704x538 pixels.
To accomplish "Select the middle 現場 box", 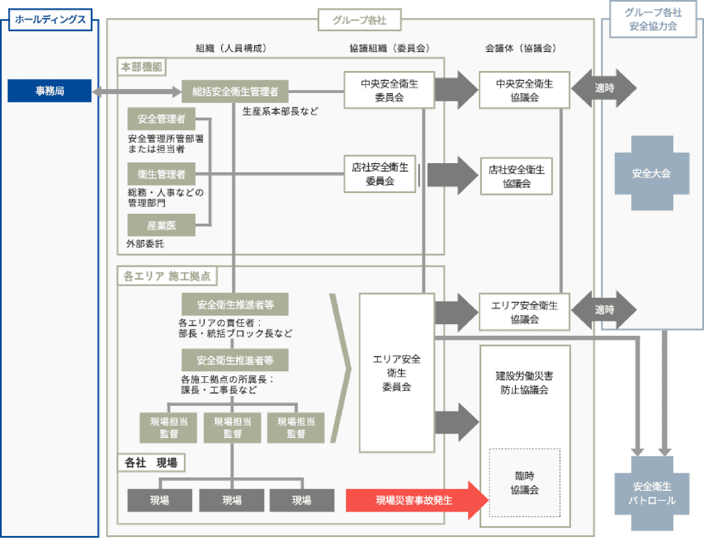I will (x=232, y=500).
